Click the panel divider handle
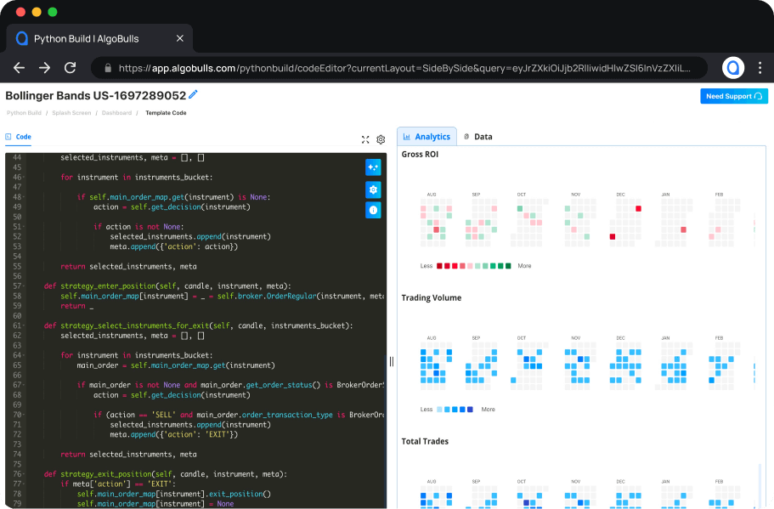This screenshot has height=509, width=774. [x=392, y=361]
